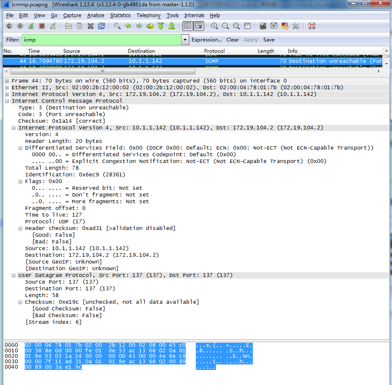Screen dimensions: 392x385
Task: Start a new live capture (shark fin icon)
Action: 31,26
